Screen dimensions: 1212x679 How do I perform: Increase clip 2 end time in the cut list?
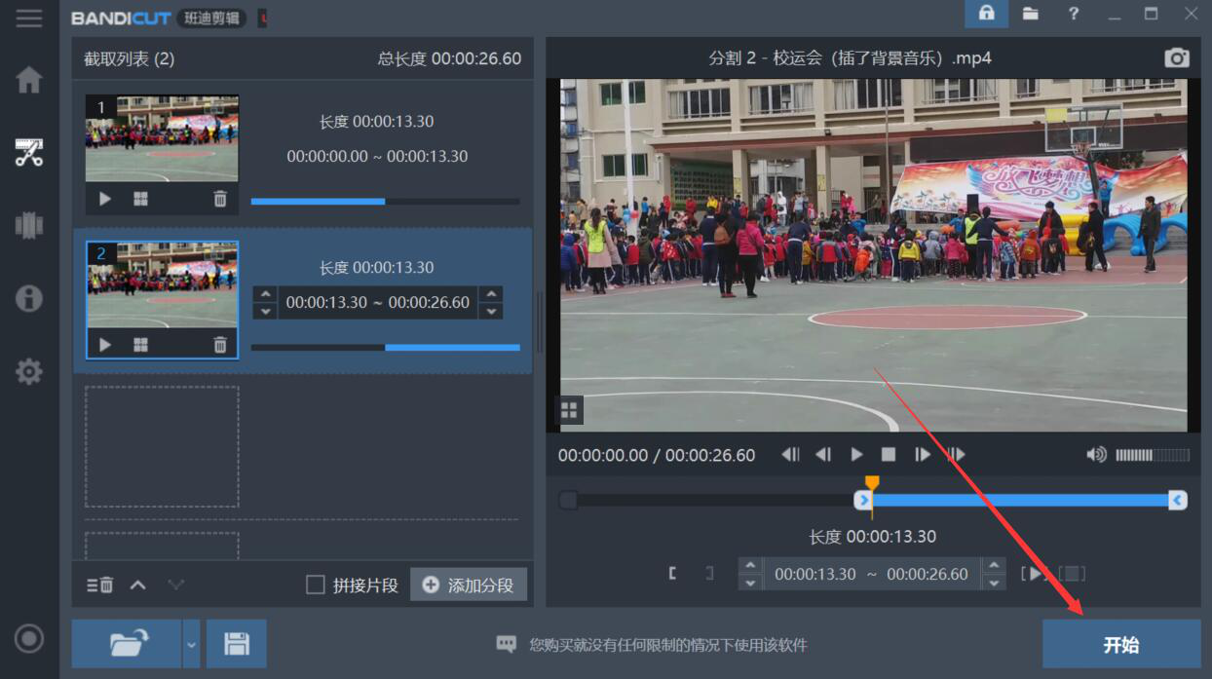click(491, 294)
